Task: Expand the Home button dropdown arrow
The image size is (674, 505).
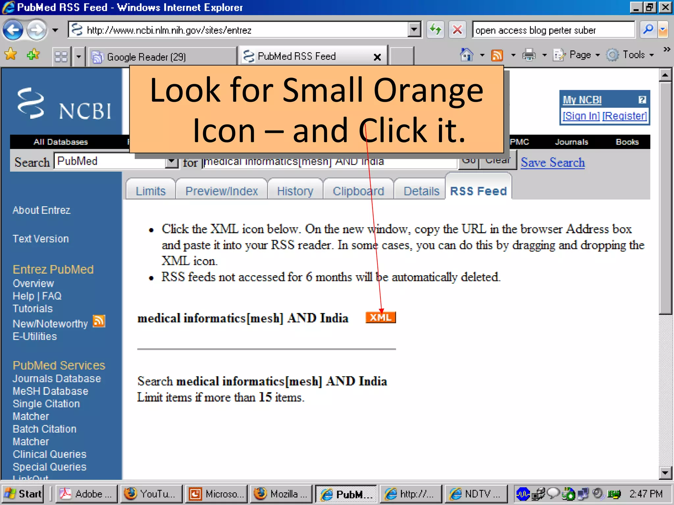Action: click(482, 55)
